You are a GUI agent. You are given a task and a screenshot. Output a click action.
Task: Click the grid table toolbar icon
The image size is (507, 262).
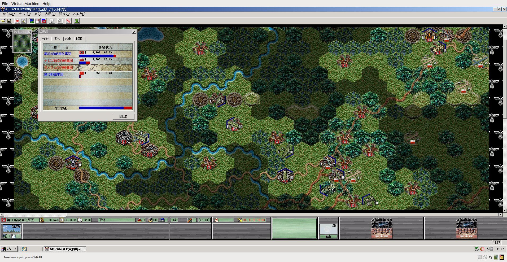(52, 21)
